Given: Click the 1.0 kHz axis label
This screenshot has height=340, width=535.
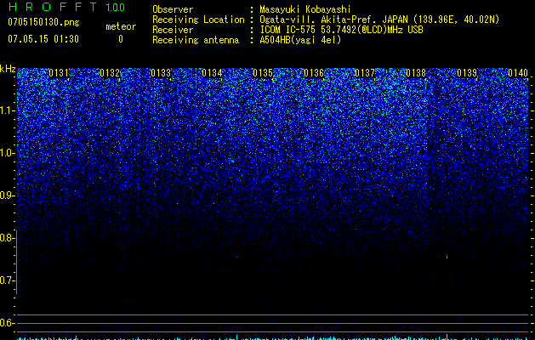Looking at the screenshot, I should coord(8,153).
